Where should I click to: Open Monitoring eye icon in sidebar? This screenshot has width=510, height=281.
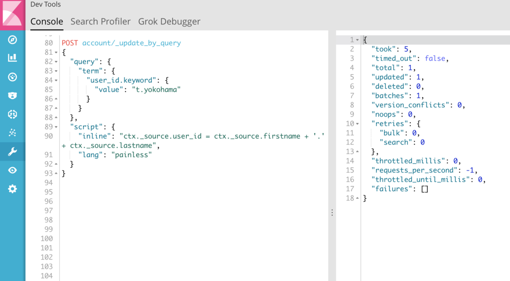click(12, 170)
